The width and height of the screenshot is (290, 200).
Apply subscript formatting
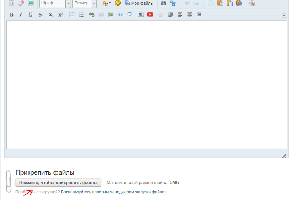point(51,15)
